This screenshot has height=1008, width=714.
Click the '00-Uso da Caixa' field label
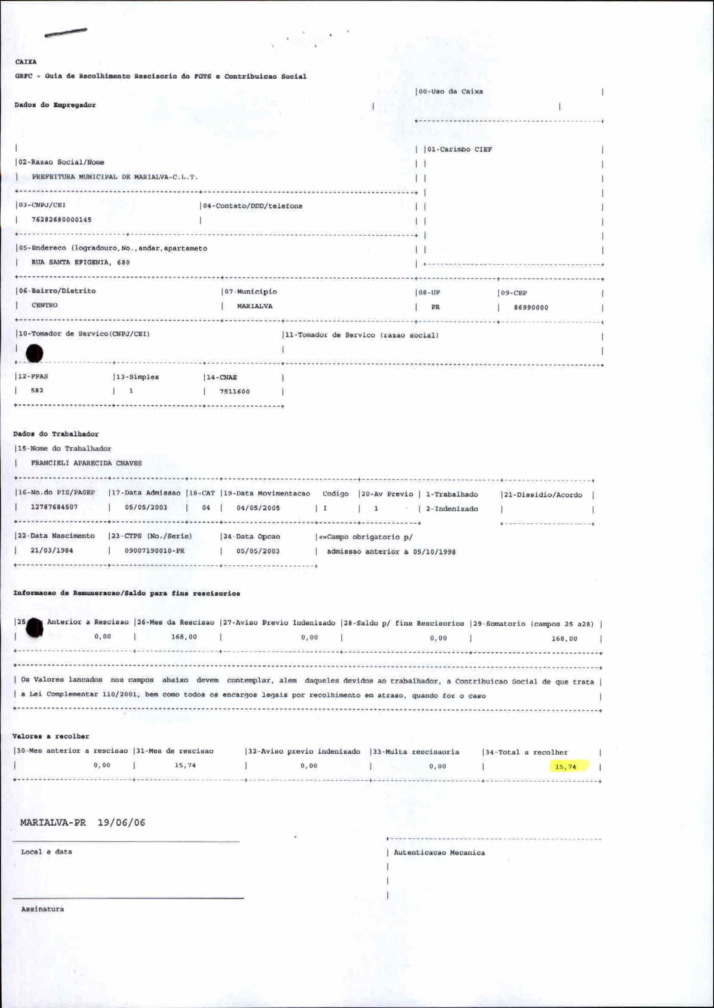[x=451, y=92]
